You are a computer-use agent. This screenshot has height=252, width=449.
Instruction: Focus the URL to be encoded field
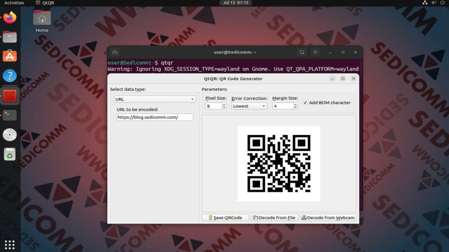155,117
